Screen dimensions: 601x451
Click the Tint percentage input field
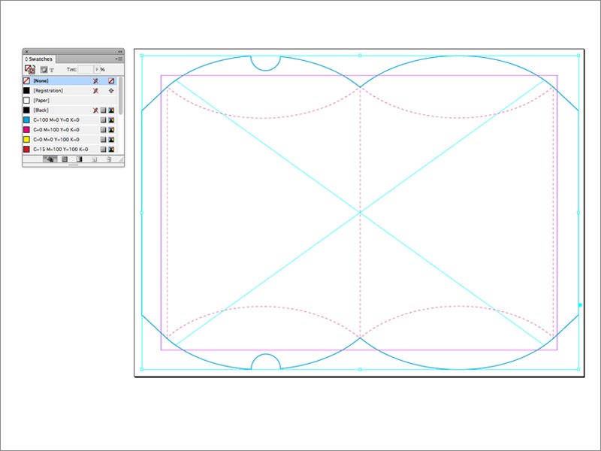85,69
